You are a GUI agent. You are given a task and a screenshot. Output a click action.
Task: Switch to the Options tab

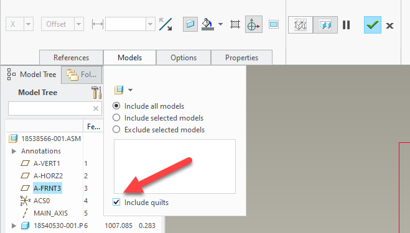click(x=184, y=57)
